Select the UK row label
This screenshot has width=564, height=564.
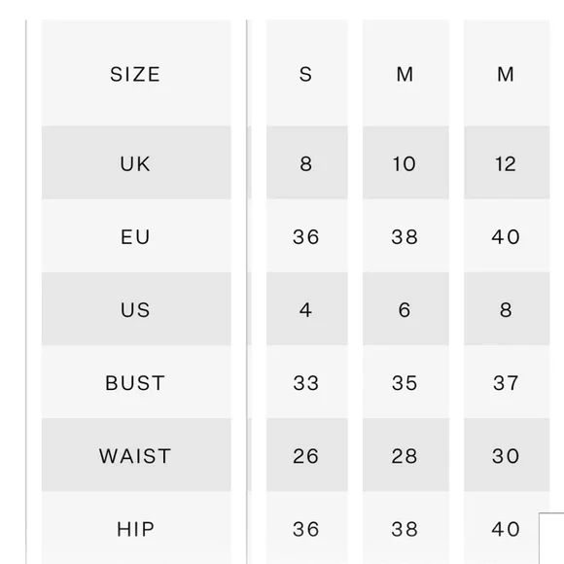(x=136, y=162)
